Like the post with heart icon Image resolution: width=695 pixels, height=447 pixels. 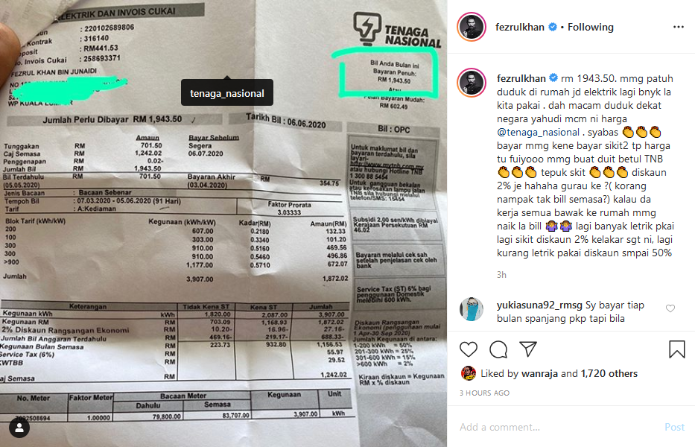click(x=468, y=349)
